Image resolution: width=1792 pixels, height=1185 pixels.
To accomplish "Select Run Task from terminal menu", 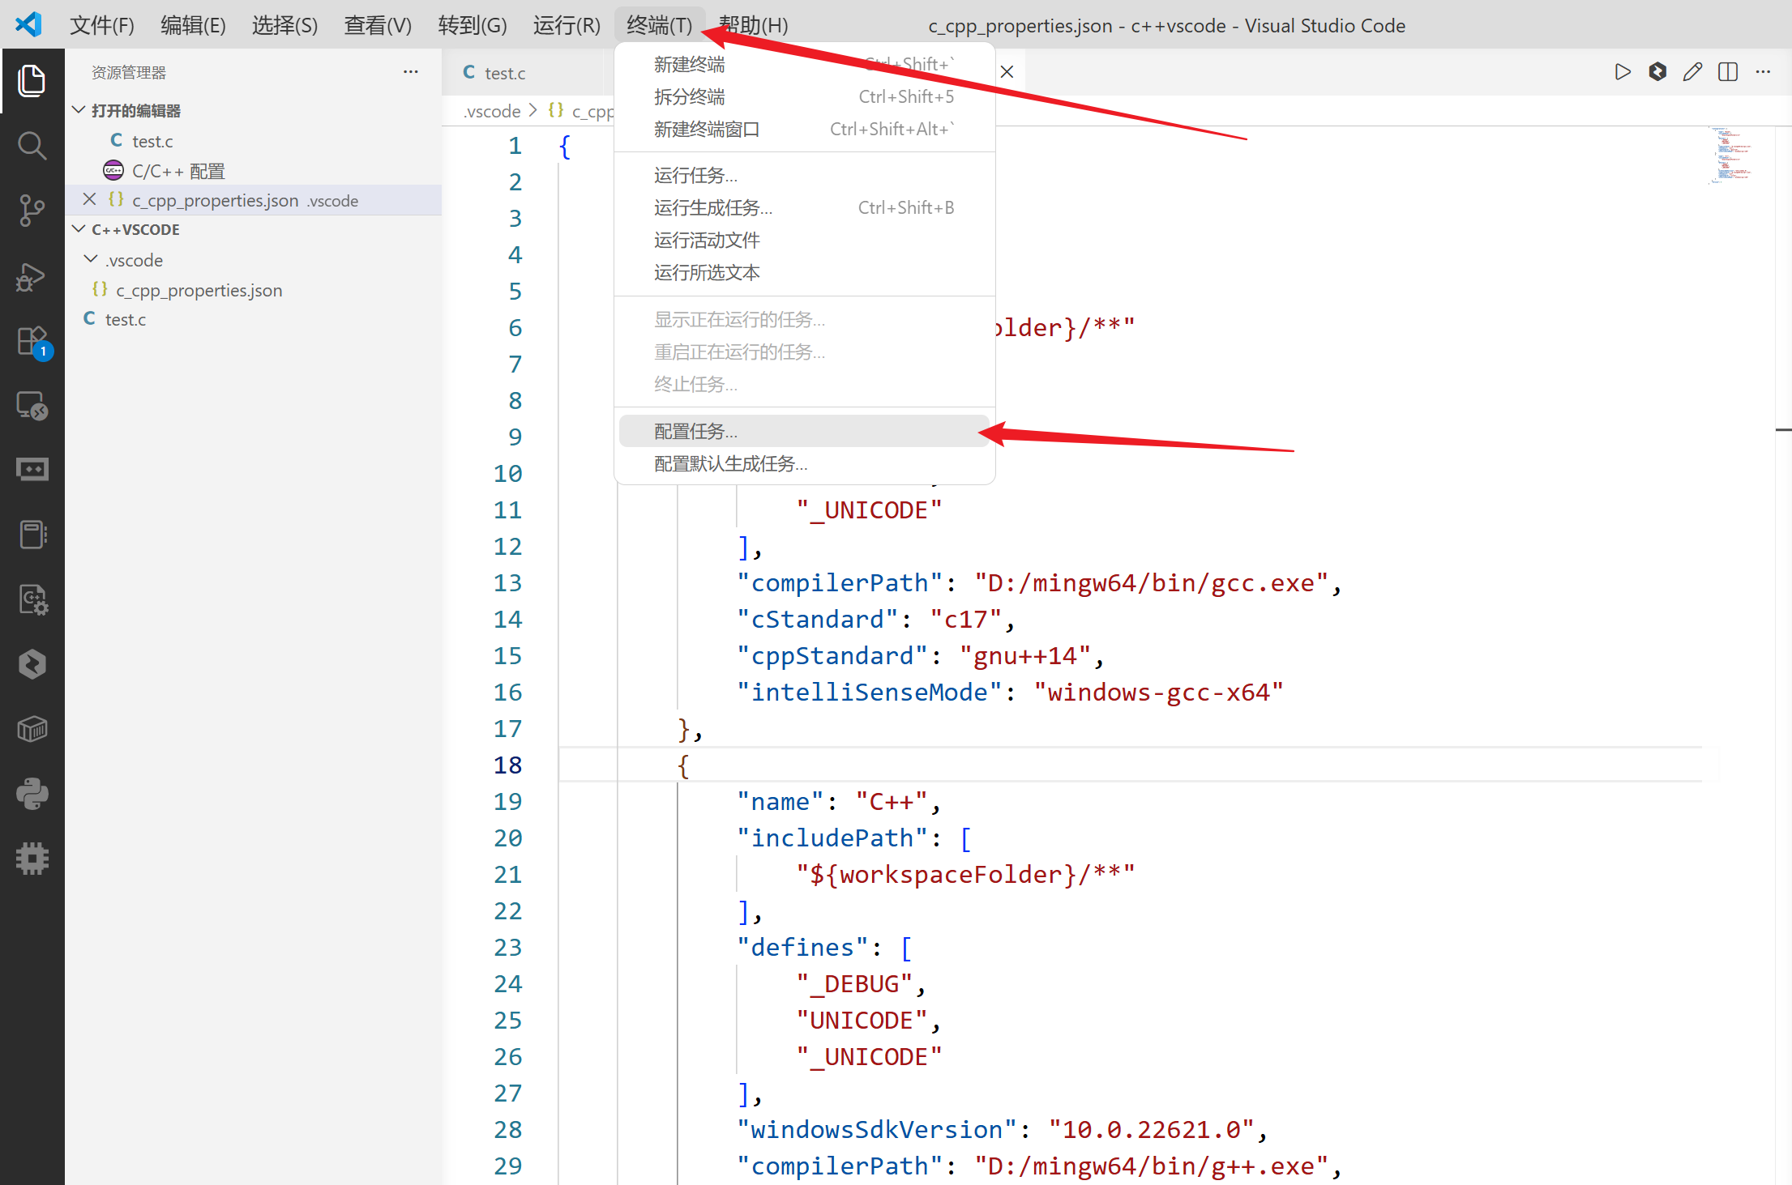I will [x=804, y=175].
